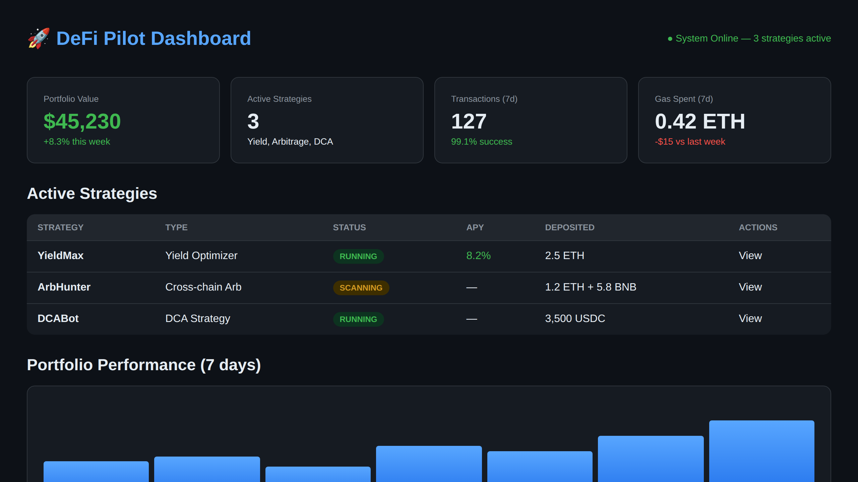Viewport: 858px width, 482px height.
Task: Click the Cross-chain Arb type cell
Action: [x=203, y=287]
